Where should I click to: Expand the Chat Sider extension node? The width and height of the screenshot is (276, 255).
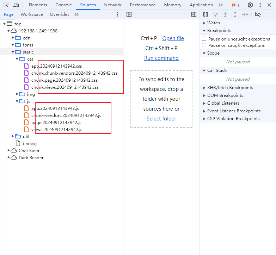tap(8, 150)
